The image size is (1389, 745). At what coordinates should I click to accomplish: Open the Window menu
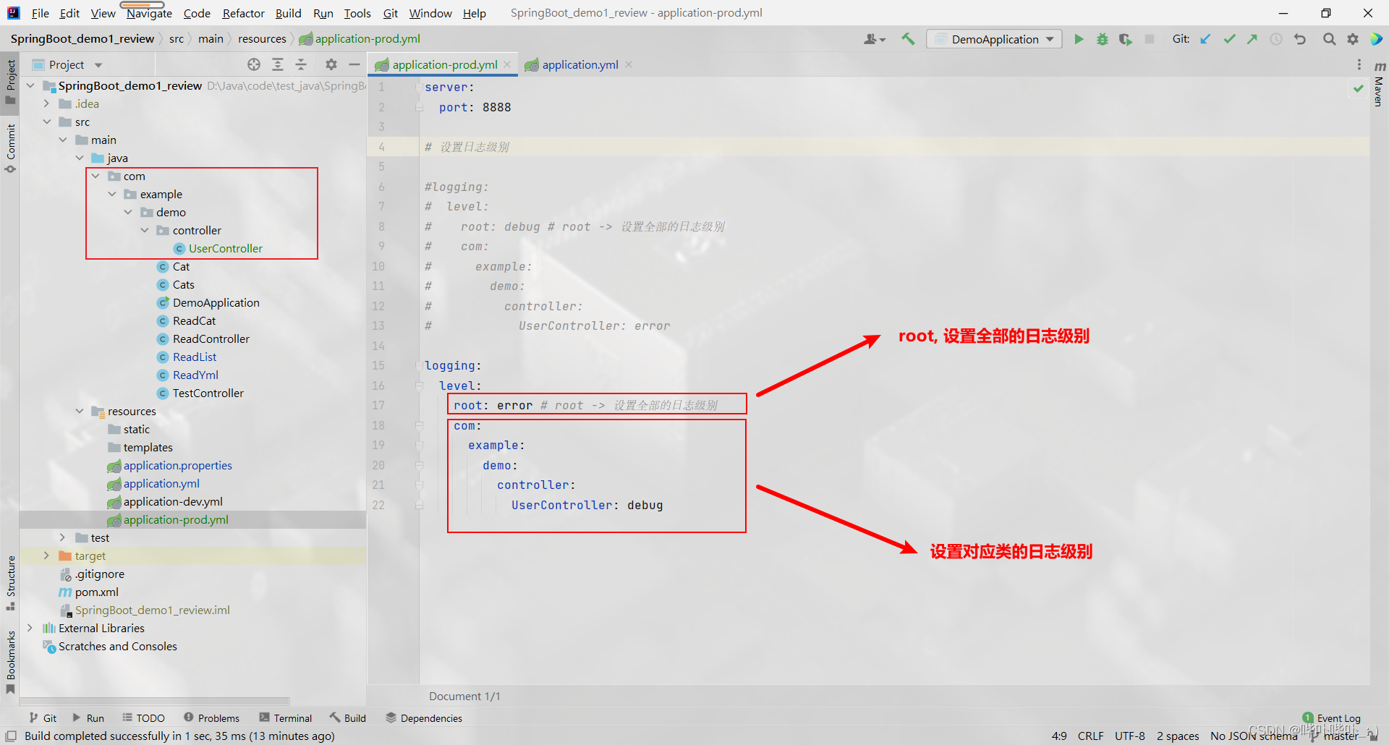click(430, 13)
